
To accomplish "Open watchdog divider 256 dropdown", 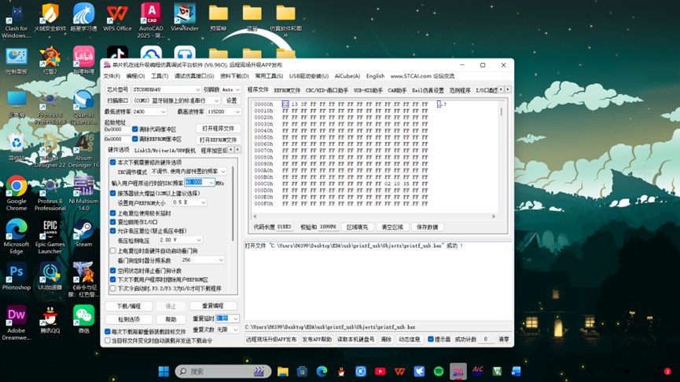I will point(202,260).
